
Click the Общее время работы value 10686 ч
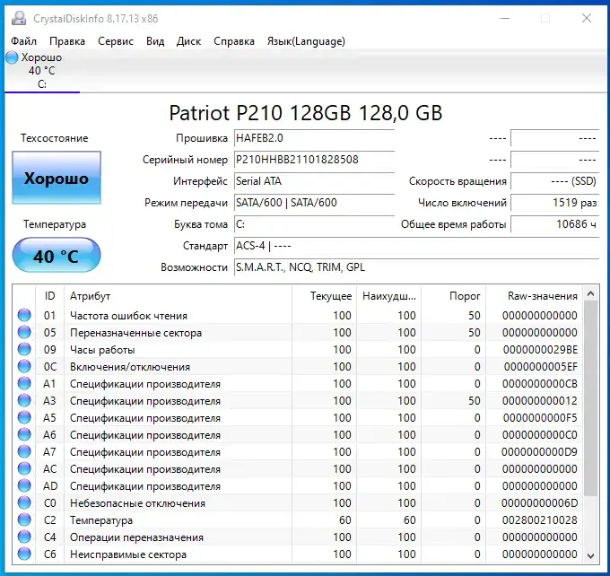(554, 224)
